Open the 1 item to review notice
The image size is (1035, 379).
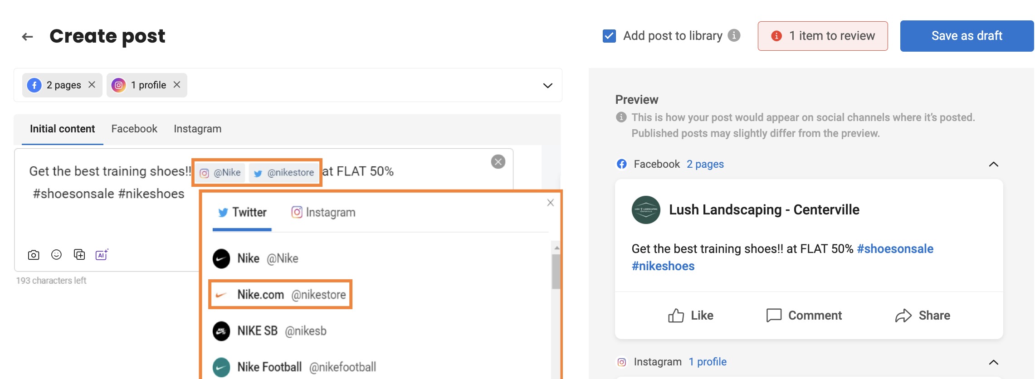[822, 35]
